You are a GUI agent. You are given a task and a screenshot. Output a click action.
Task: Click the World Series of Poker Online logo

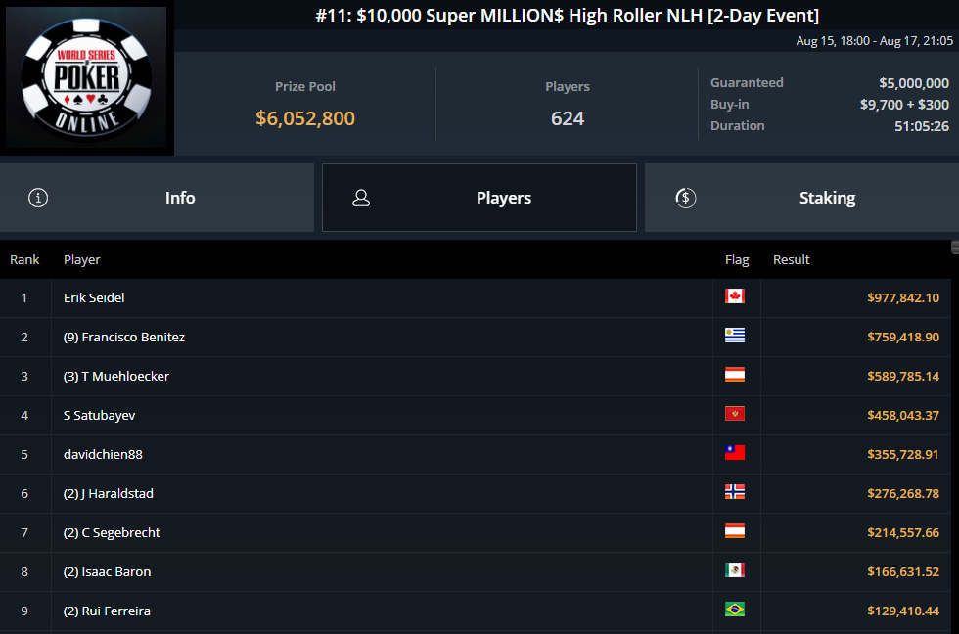pyautogui.click(x=87, y=79)
